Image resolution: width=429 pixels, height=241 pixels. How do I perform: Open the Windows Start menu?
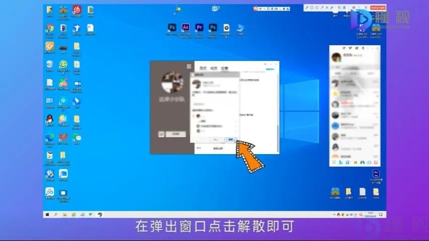(47, 215)
